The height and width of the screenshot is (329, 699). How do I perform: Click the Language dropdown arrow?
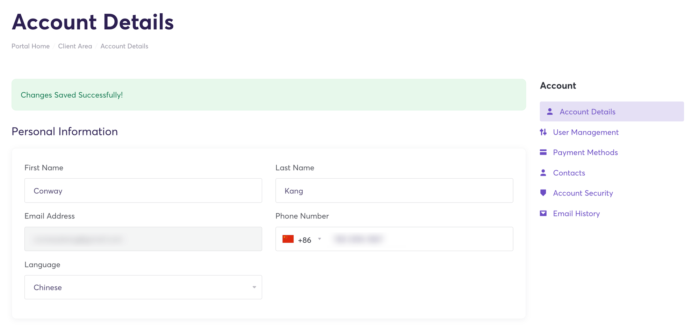(x=254, y=287)
